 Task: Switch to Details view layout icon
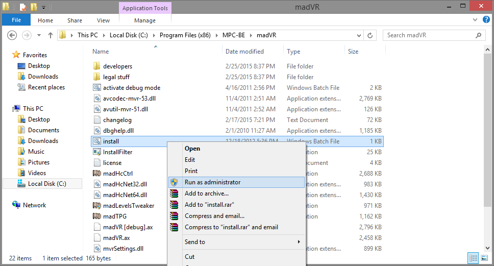tap(473, 258)
